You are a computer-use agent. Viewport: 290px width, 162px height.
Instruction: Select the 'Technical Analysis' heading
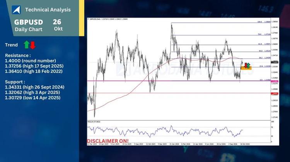tap(48, 10)
